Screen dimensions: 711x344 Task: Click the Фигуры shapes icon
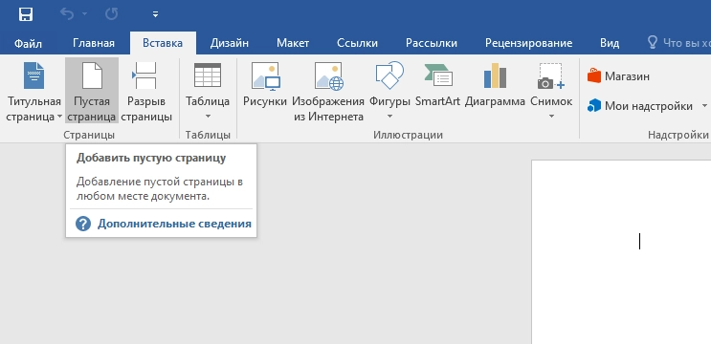389,75
